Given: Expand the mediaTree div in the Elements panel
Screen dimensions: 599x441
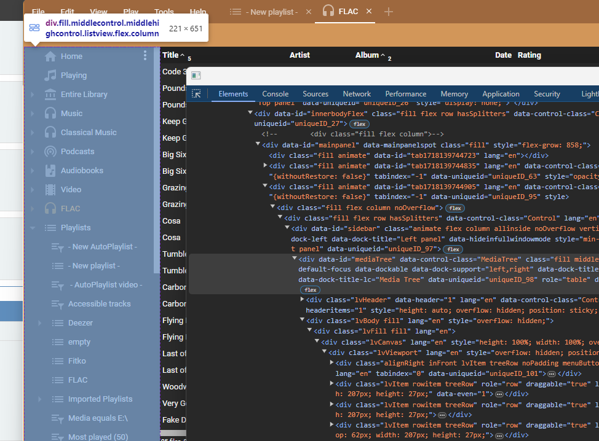Looking at the screenshot, I should pyautogui.click(x=294, y=259).
